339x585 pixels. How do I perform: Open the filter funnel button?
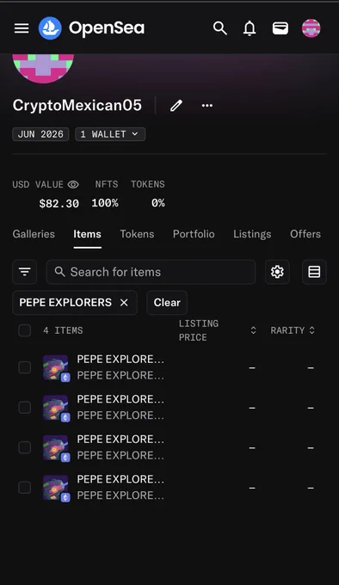[x=25, y=272]
